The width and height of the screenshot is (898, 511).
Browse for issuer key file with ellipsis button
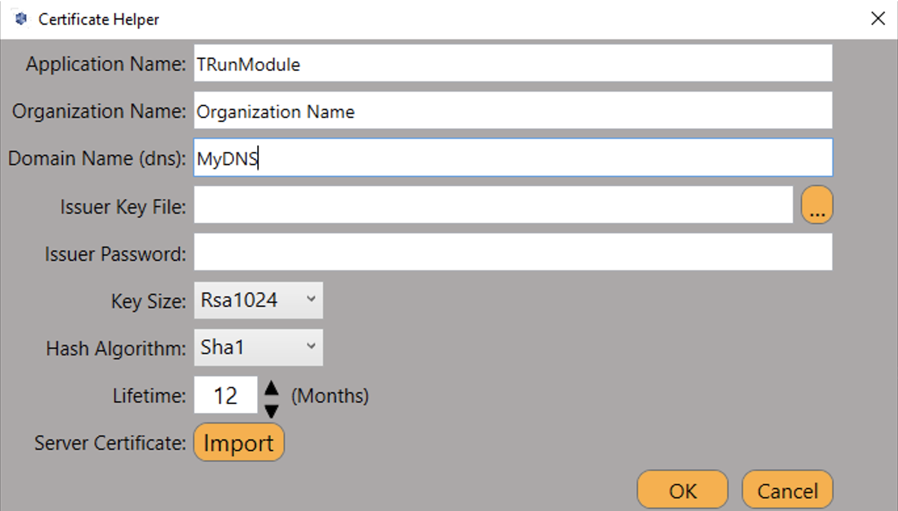tap(817, 205)
